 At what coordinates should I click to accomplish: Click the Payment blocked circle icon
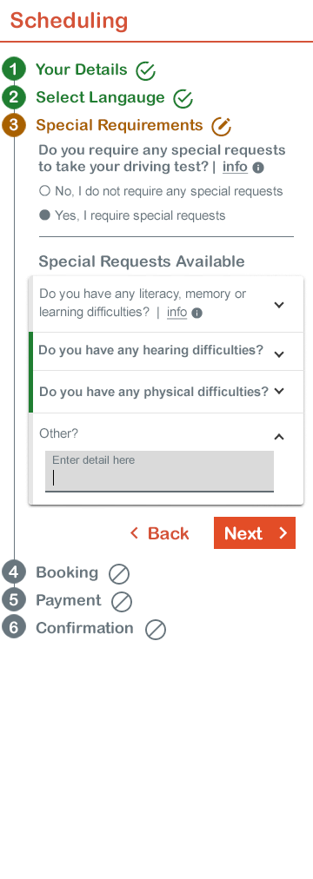(122, 602)
